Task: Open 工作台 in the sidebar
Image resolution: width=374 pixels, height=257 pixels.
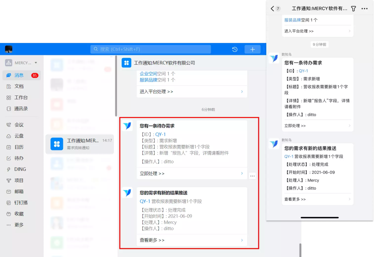Action: pos(21,98)
